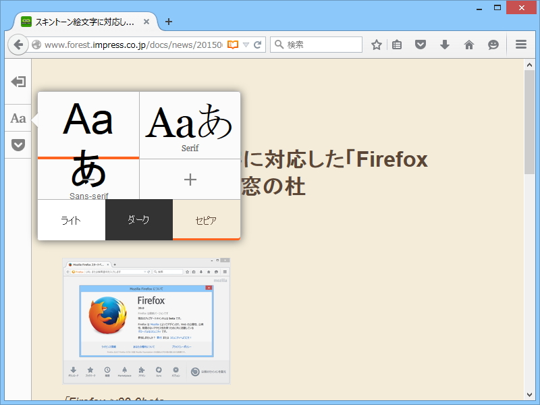Click the Pocket icon in reader sidebar
540x405 pixels.
[18, 145]
